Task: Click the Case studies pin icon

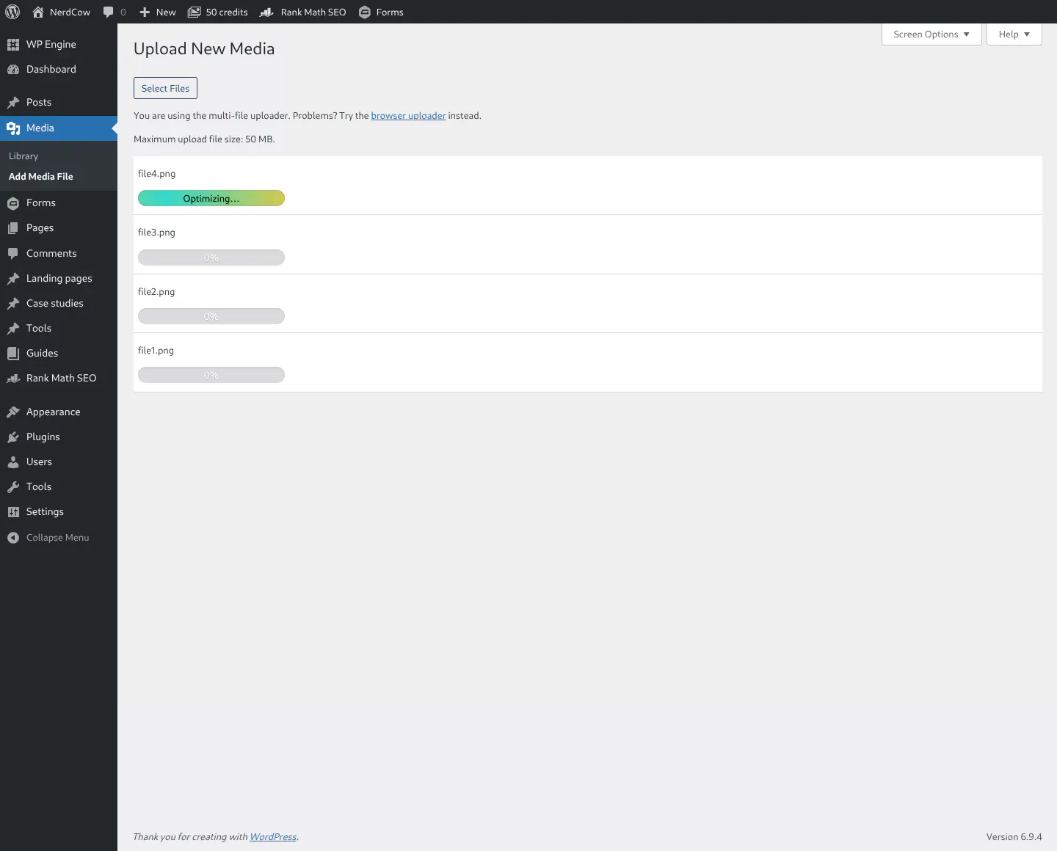Action: (13, 304)
